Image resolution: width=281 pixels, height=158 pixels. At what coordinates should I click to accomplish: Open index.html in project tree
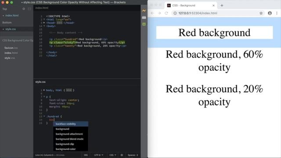pyautogui.click(x=11, y=53)
